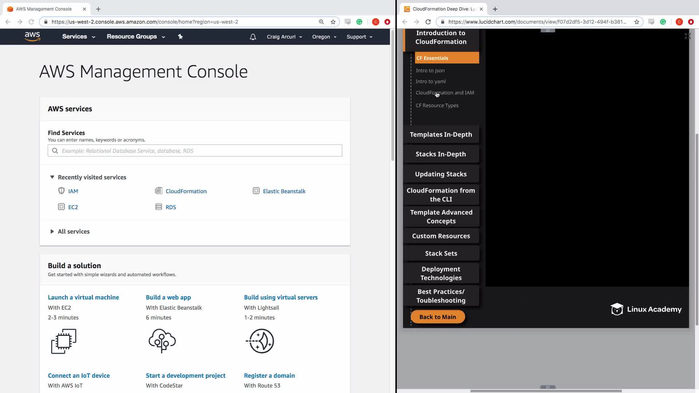
Task: Click the Build a web app tree icon
Action: click(162, 341)
